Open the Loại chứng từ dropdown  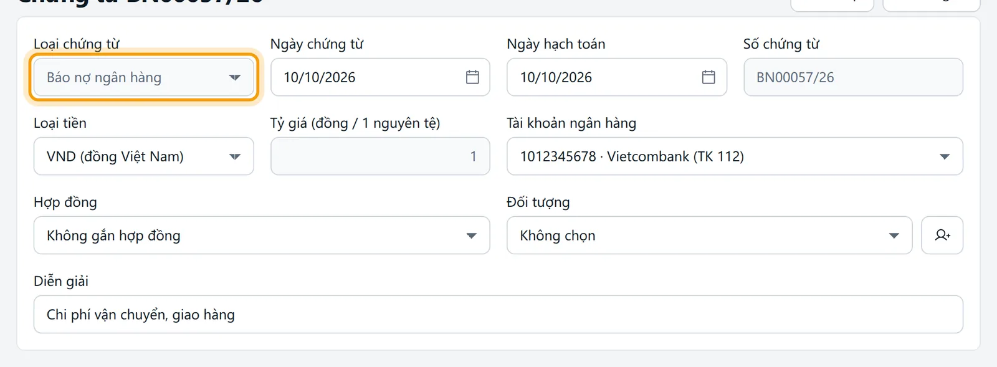tap(143, 77)
